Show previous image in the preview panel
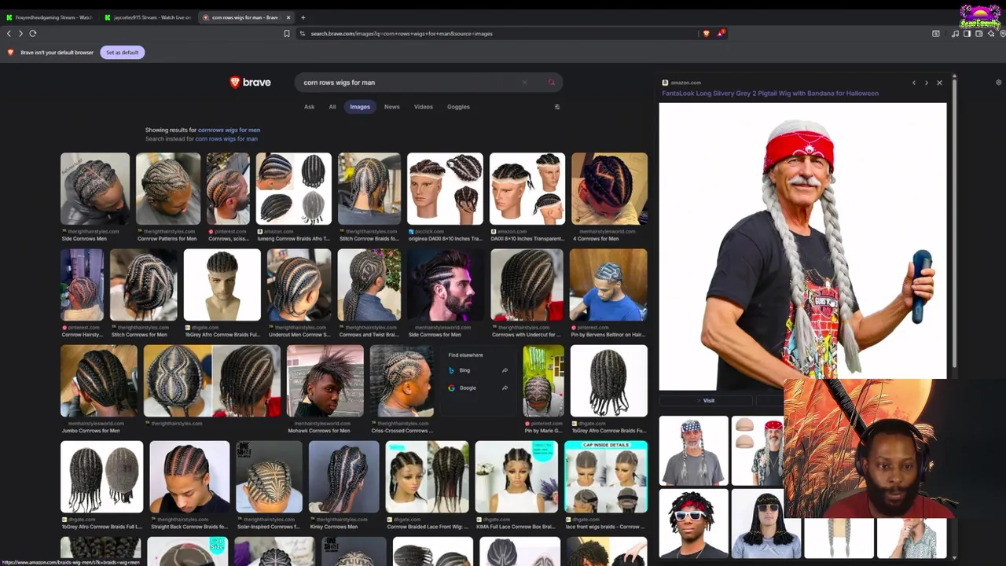The image size is (1006, 566). (x=913, y=83)
